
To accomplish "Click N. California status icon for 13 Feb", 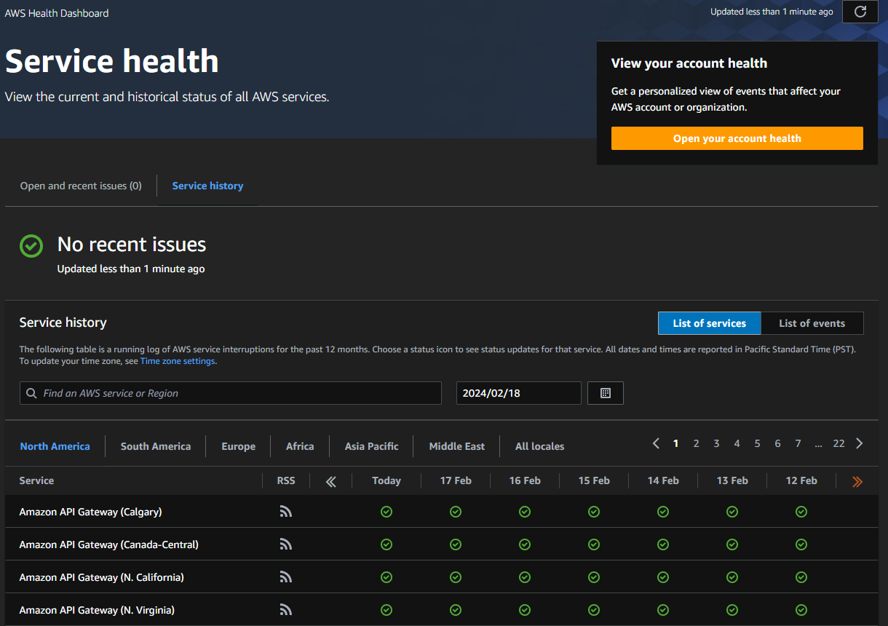I will coord(732,577).
